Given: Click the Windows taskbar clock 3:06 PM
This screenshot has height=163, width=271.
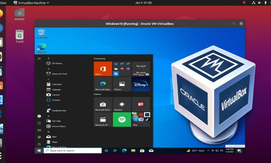Looking at the screenshot, I should (x=229, y=151).
